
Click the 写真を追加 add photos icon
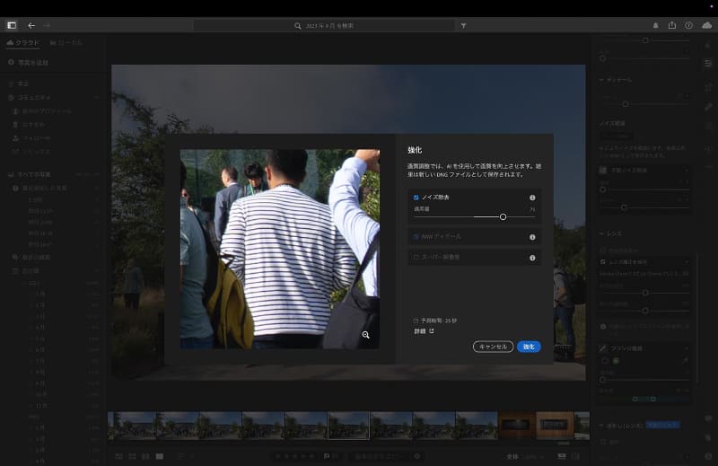[x=11, y=62]
